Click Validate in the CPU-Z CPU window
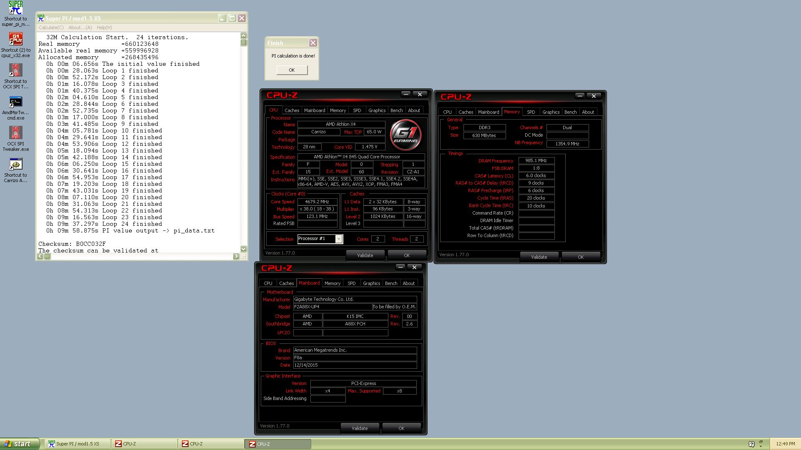The height and width of the screenshot is (450, 801). pyautogui.click(x=365, y=255)
